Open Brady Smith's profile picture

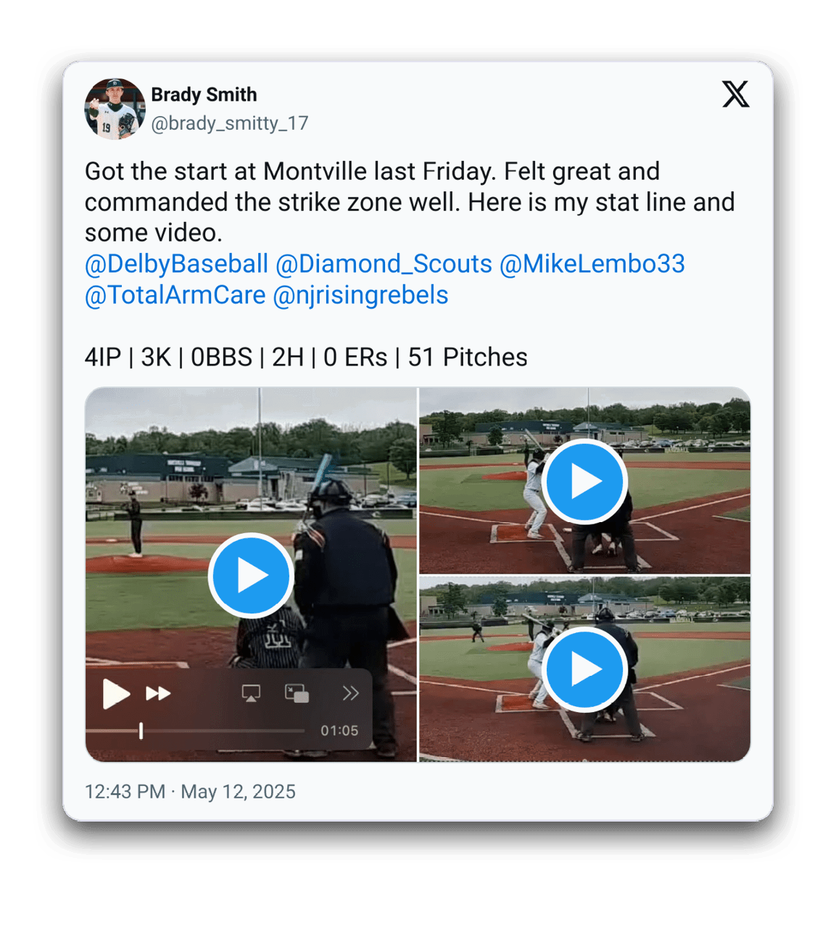click(115, 109)
